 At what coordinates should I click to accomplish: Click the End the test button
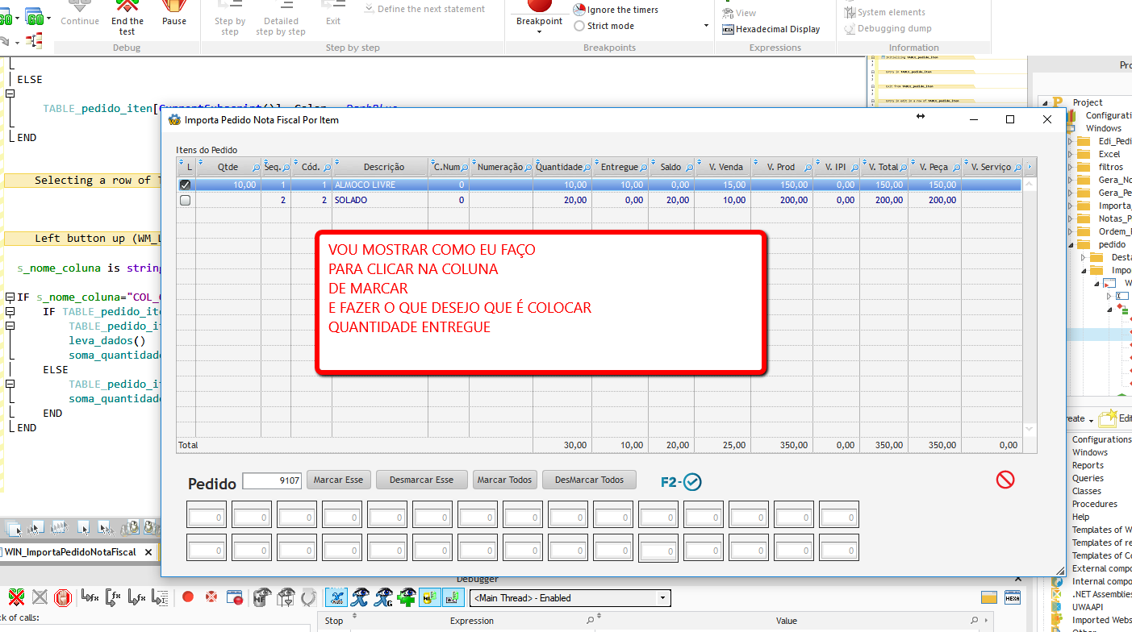[x=127, y=18]
